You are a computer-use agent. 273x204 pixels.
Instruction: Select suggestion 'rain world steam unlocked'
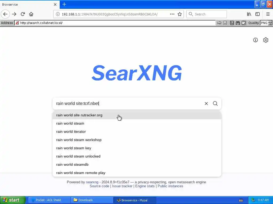point(137,156)
